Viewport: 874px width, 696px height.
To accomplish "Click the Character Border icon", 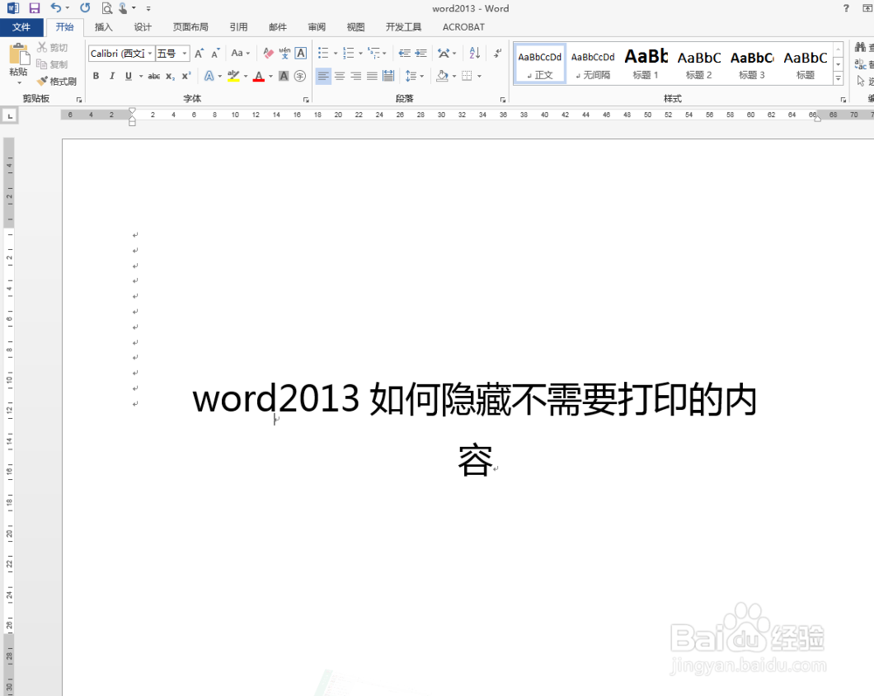I will point(301,53).
